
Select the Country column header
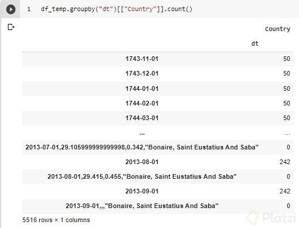[277, 29]
